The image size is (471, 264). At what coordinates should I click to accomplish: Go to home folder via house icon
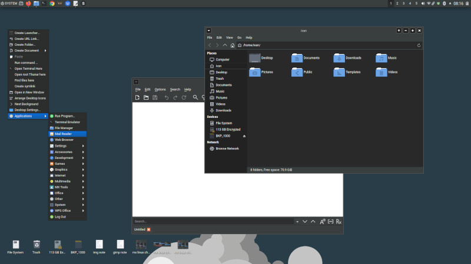[x=232, y=45]
